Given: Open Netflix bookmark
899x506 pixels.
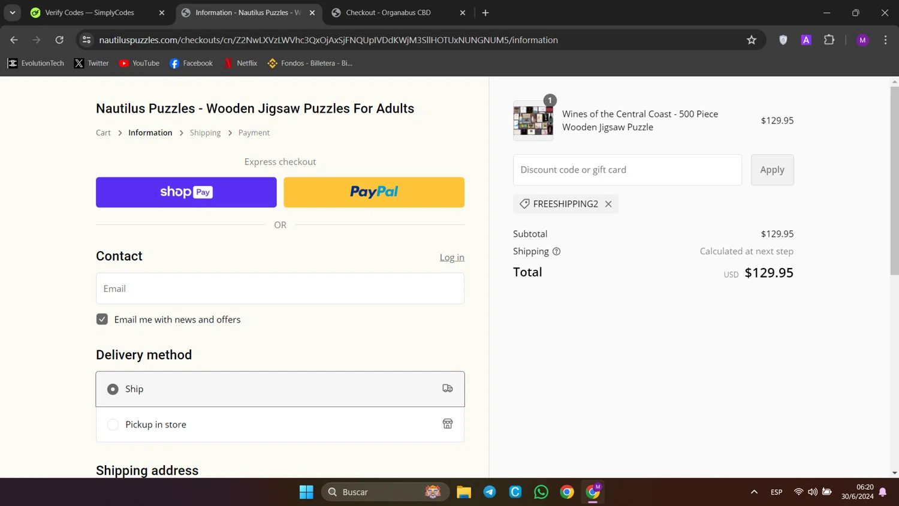Looking at the screenshot, I should 240,63.
